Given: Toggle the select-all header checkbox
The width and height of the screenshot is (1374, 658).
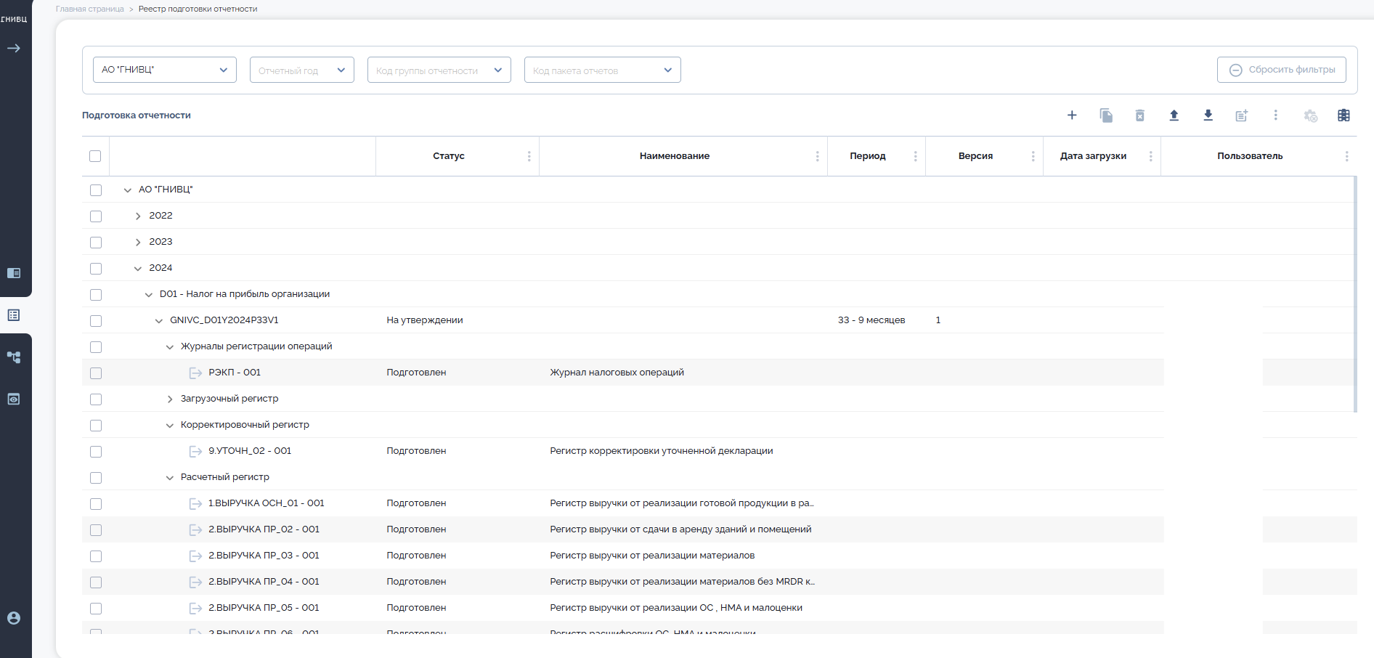Looking at the screenshot, I should [x=95, y=156].
